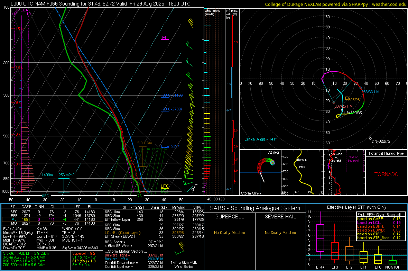
Task: Click the 0 C=15397' height label
Action: [x=170, y=146]
